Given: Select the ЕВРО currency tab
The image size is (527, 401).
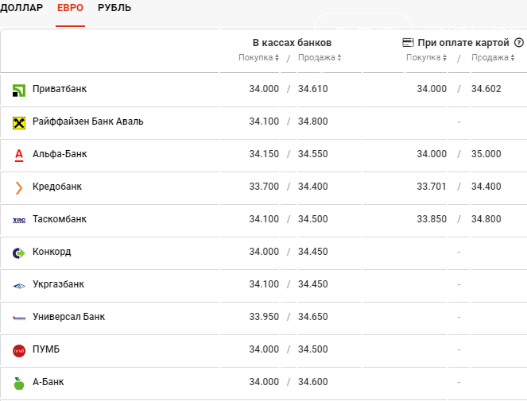Looking at the screenshot, I should click(70, 8).
